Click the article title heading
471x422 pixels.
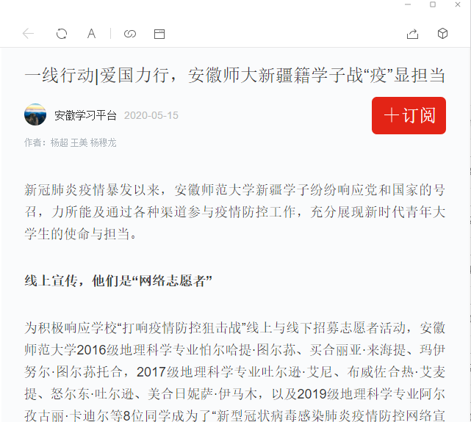[234, 76]
